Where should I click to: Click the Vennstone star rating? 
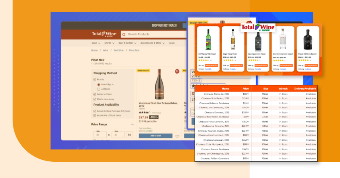145,113
